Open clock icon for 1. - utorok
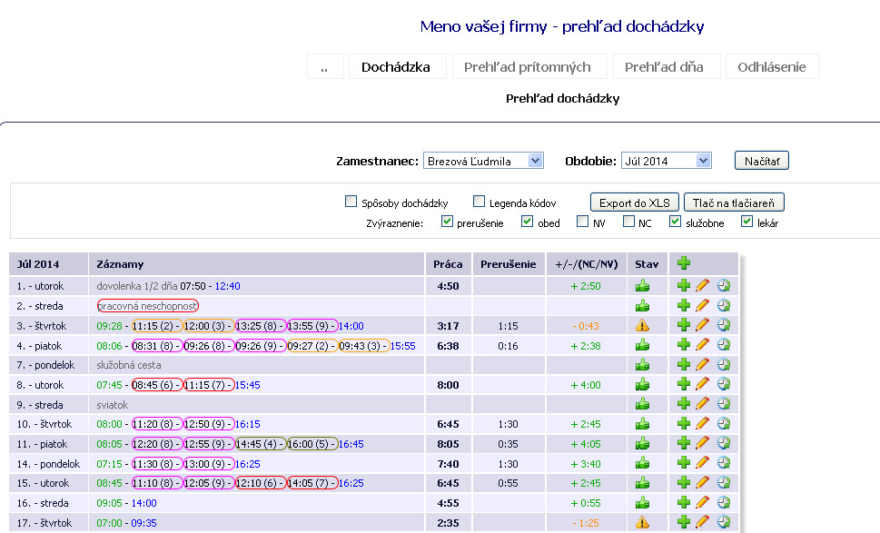 [724, 286]
